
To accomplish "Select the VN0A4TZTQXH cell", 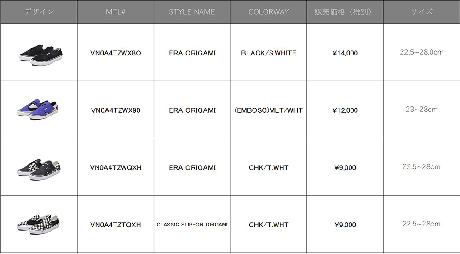I will [115, 225].
